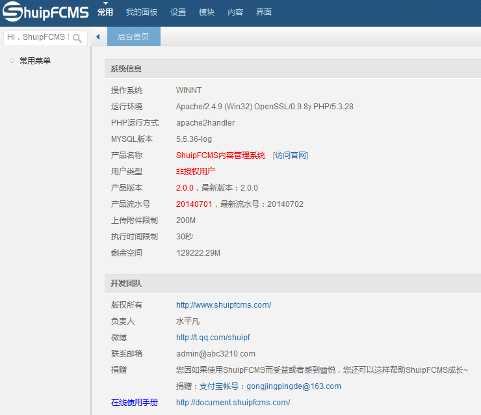Open the 访问官网 link
This screenshot has width=481, height=415.
(x=291, y=155)
